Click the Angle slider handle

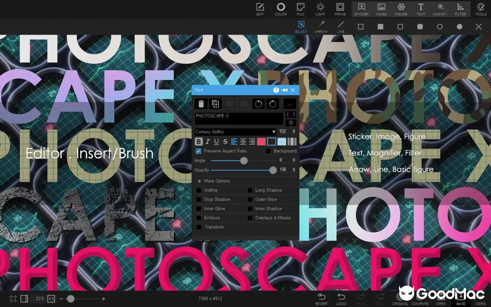tap(244, 161)
